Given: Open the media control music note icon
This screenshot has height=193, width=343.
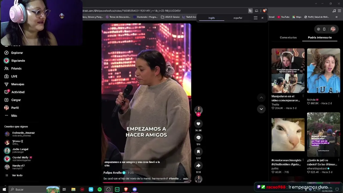Looking at the screenshot, I should click(x=334, y=11).
